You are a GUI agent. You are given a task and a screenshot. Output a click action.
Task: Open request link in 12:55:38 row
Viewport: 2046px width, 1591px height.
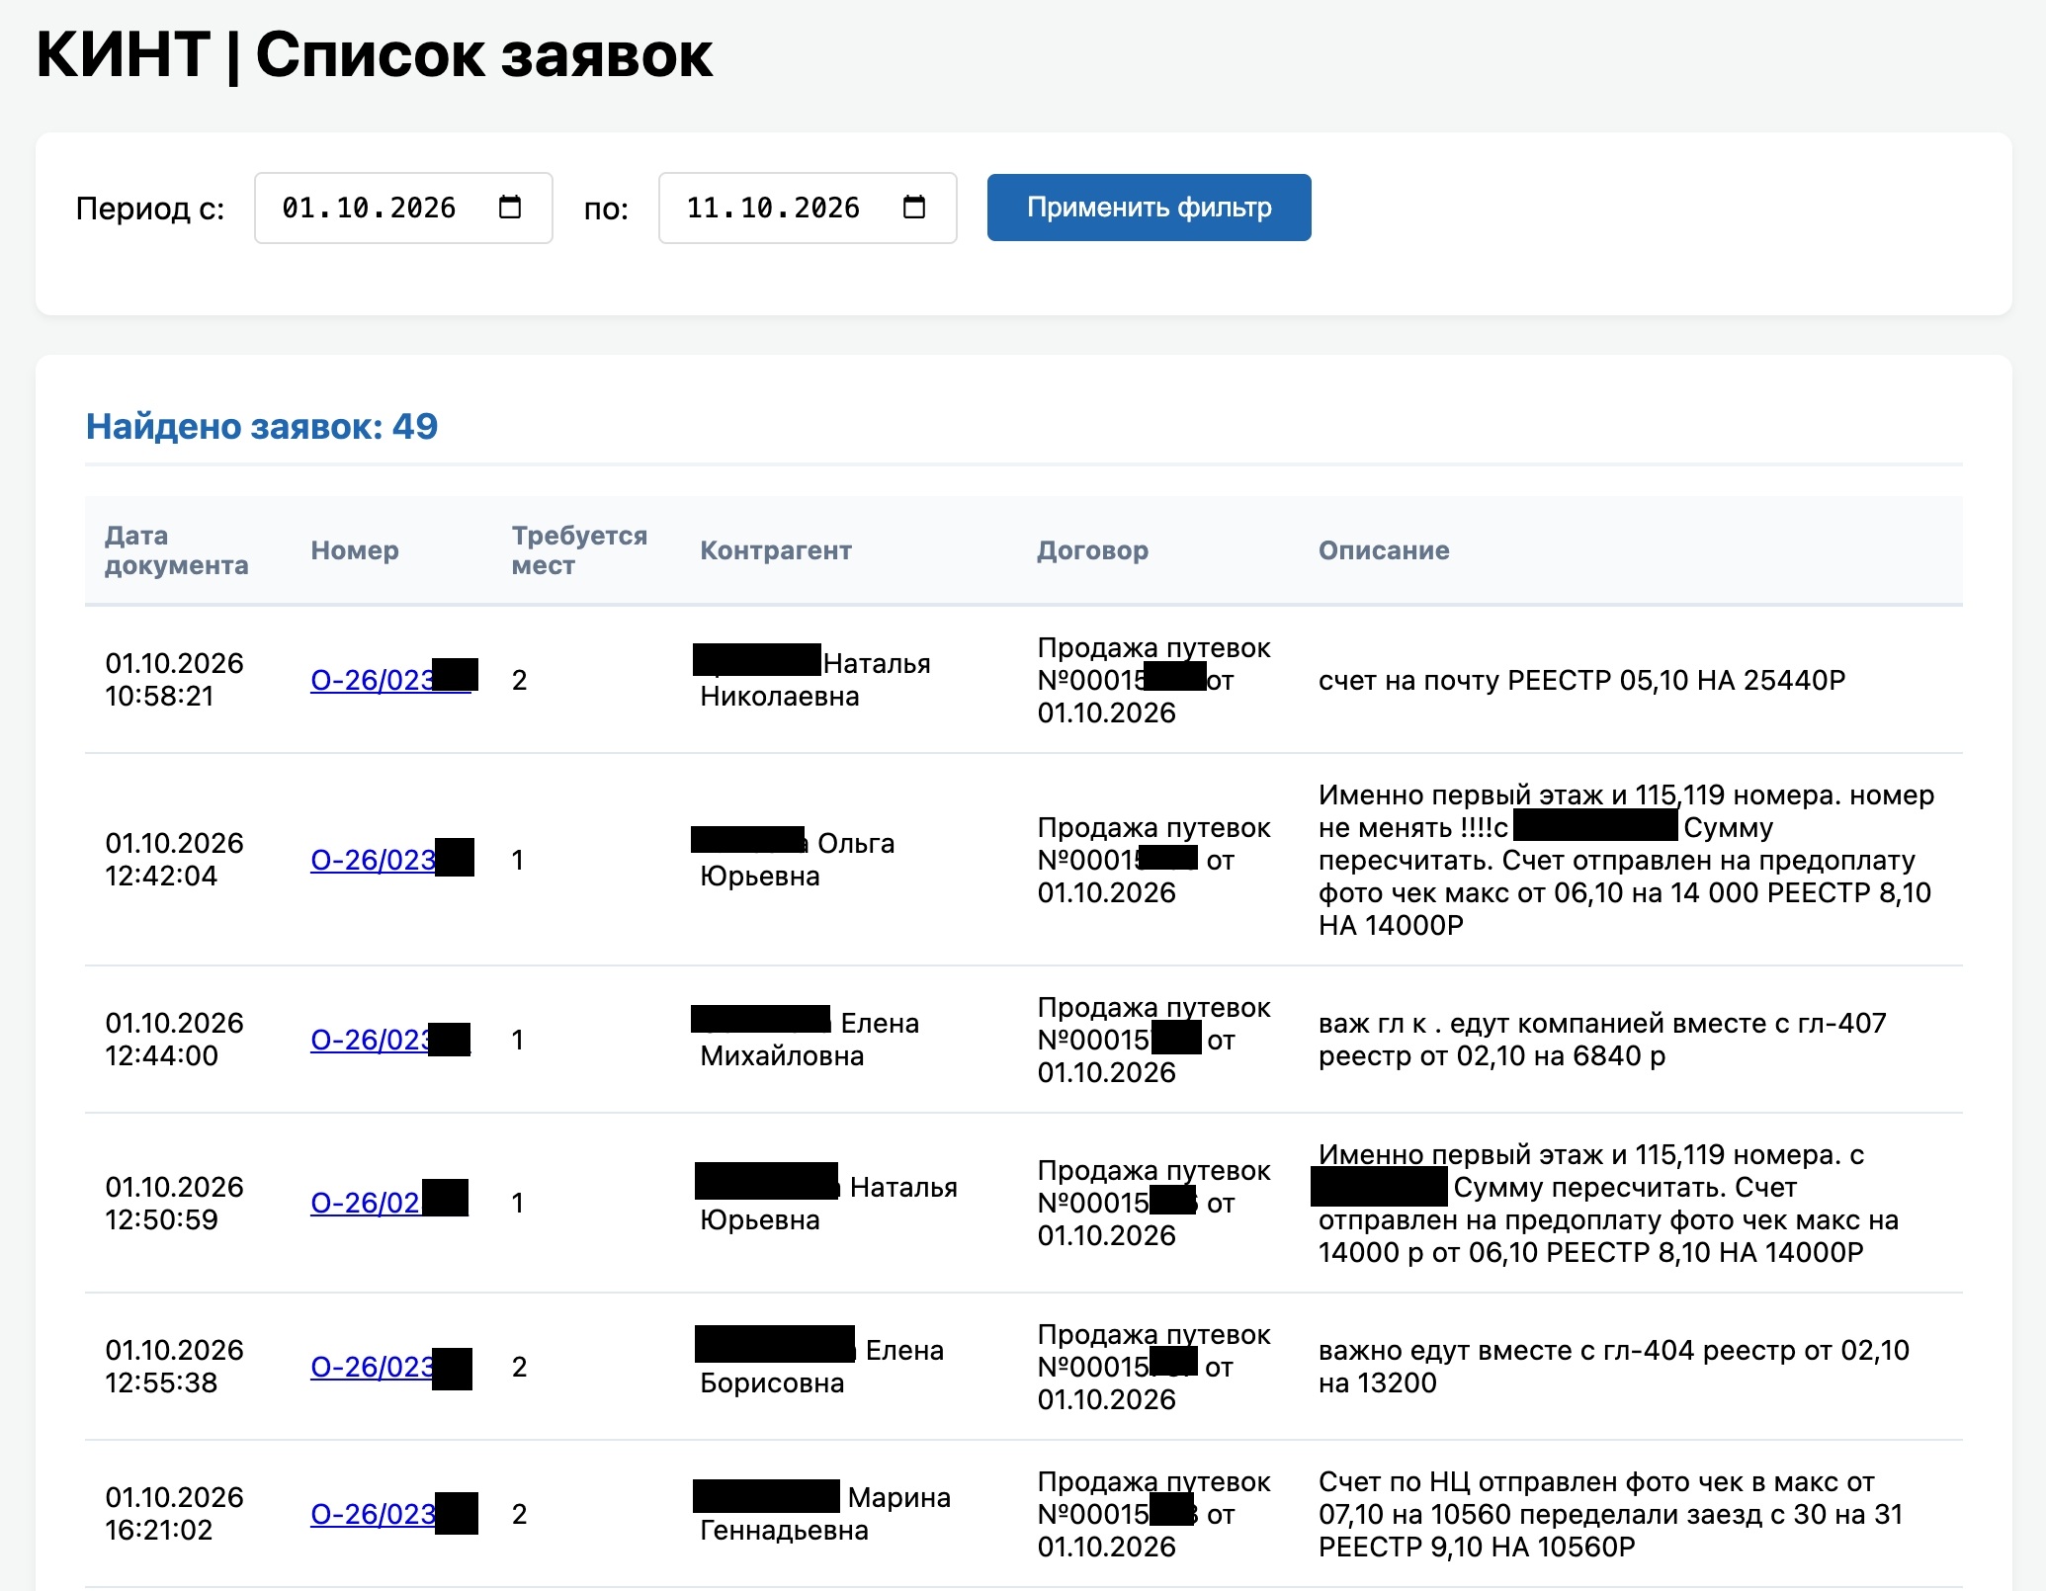[x=391, y=1367]
